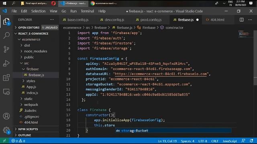257x144 pixels.
Task: Click the databaseURL link in code
Action: coord(161,74)
